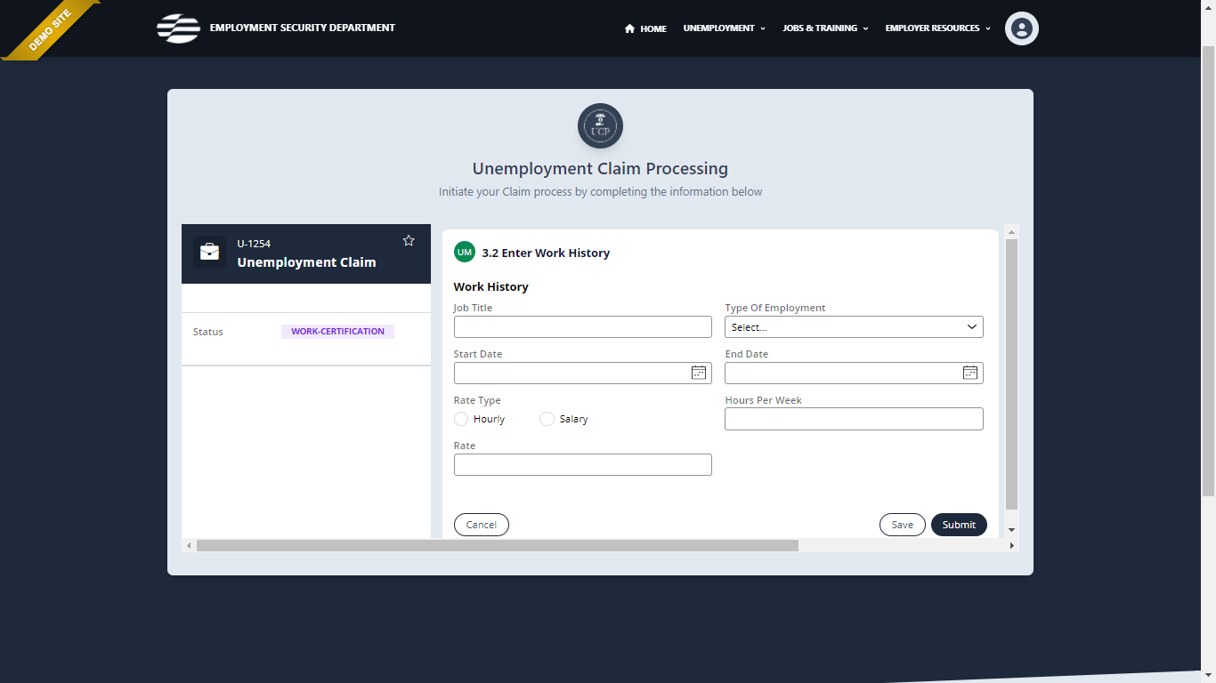Click the home icon next to HOME
Viewport: 1216px width, 683px height.
pyautogui.click(x=629, y=28)
